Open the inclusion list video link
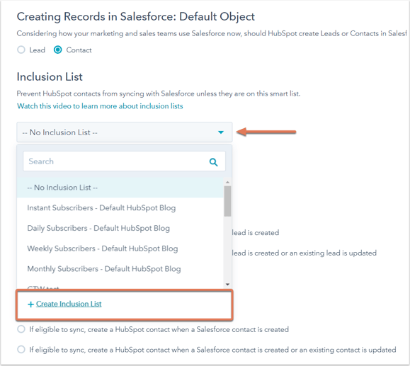Viewport: 410px width, 366px height. pos(100,106)
